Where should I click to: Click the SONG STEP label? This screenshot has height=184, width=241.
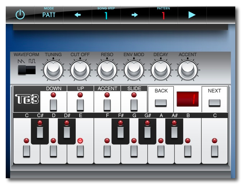pyautogui.click(x=106, y=8)
